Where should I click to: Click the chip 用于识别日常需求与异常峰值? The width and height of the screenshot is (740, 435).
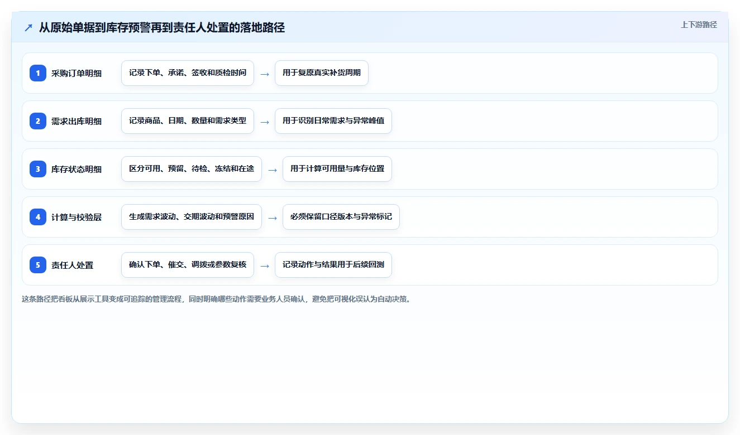point(333,121)
